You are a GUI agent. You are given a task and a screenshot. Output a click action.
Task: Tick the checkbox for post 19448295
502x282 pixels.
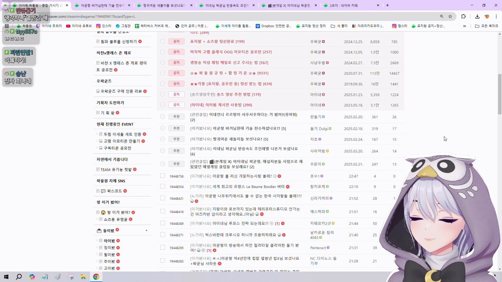(163, 248)
